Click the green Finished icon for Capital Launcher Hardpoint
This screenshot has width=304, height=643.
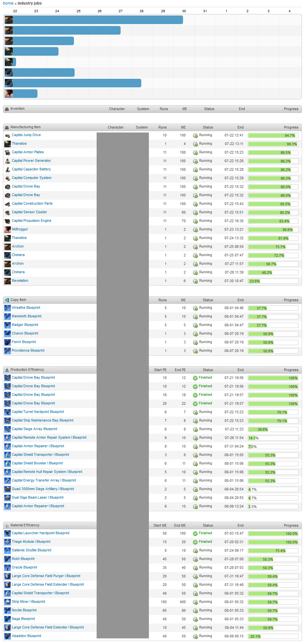point(195,534)
